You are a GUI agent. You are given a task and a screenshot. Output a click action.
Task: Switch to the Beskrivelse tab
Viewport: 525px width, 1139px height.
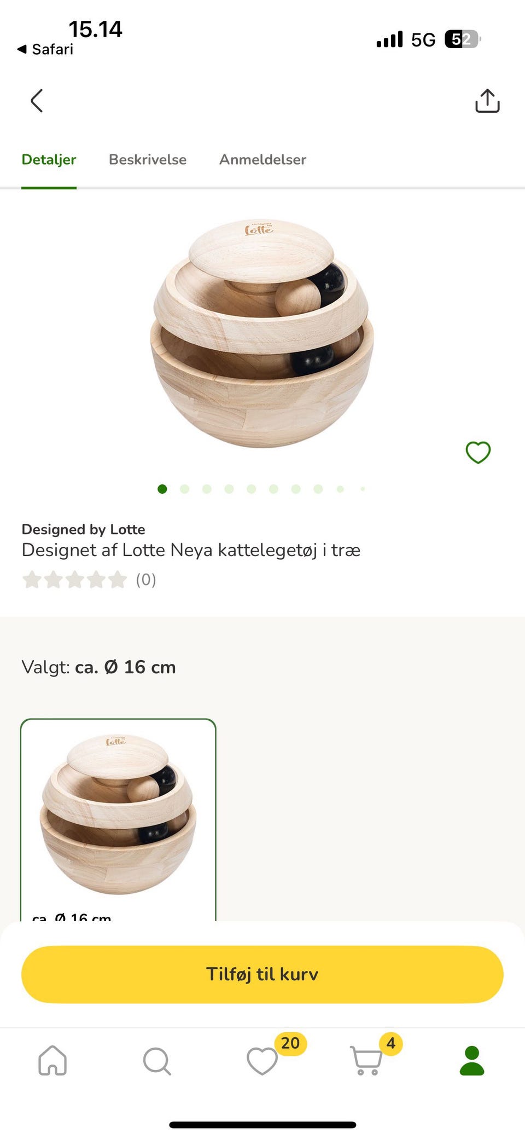tap(148, 159)
